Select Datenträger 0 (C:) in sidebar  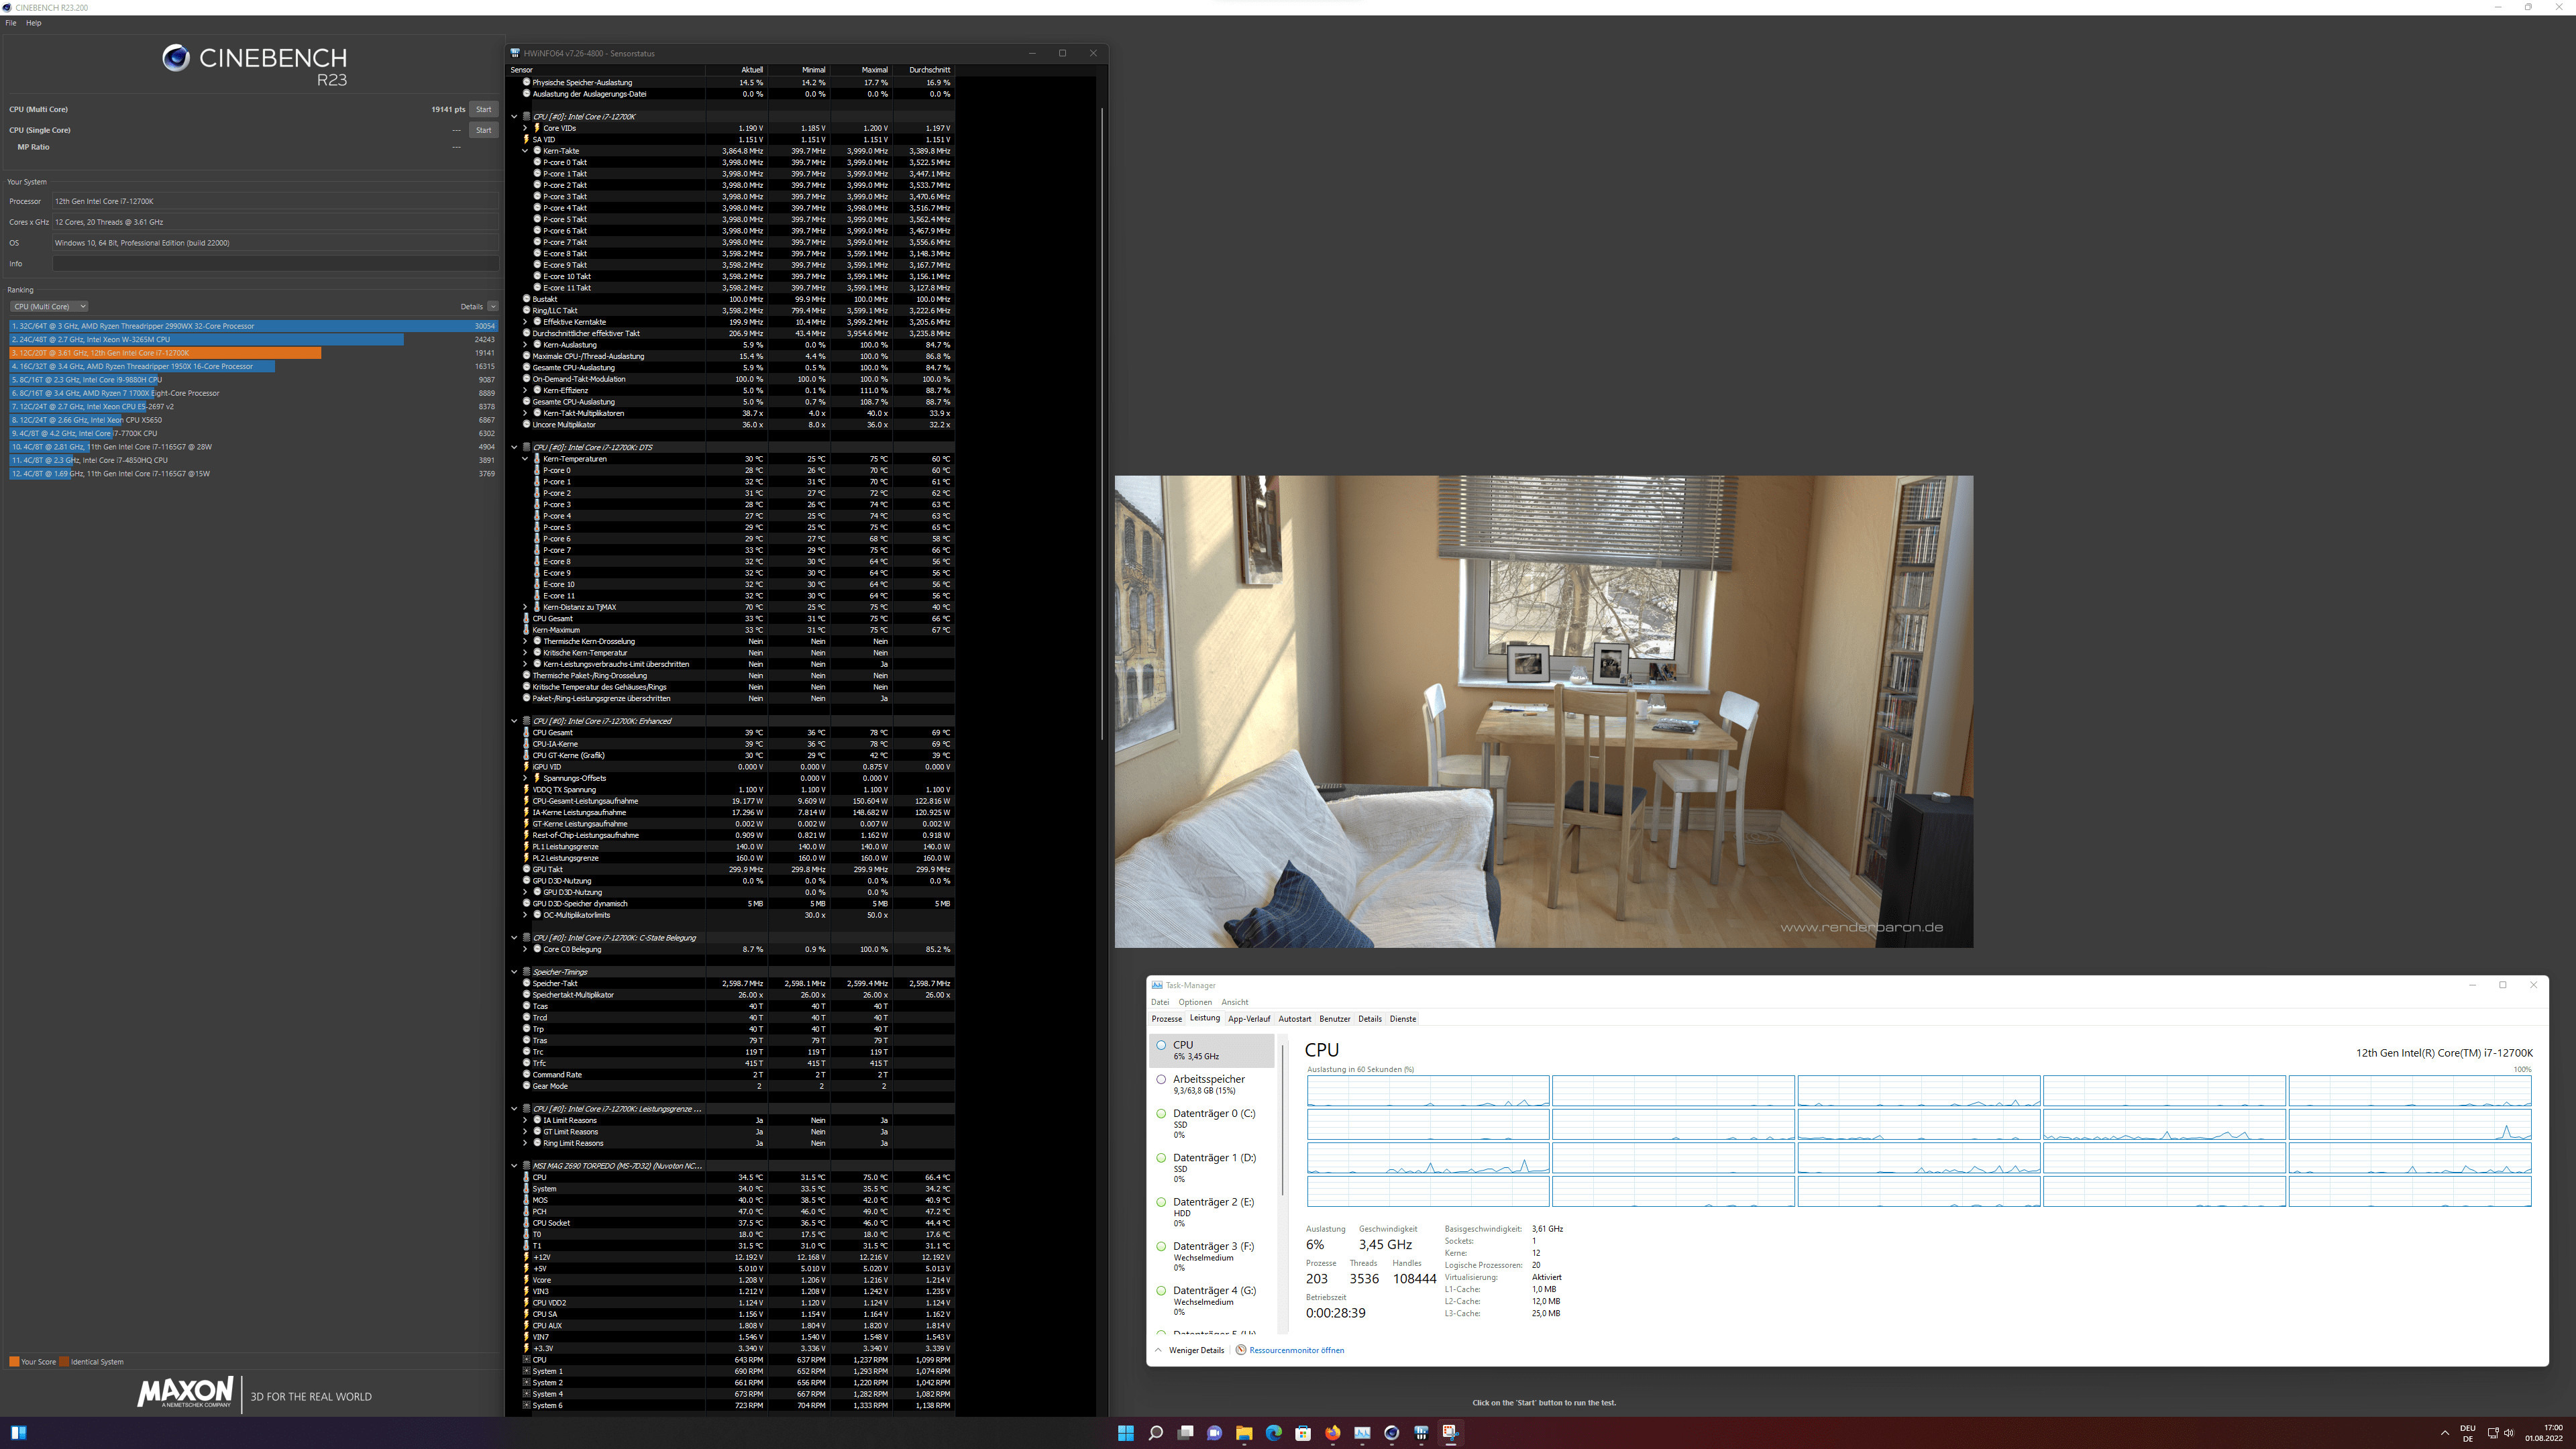(1212, 1123)
